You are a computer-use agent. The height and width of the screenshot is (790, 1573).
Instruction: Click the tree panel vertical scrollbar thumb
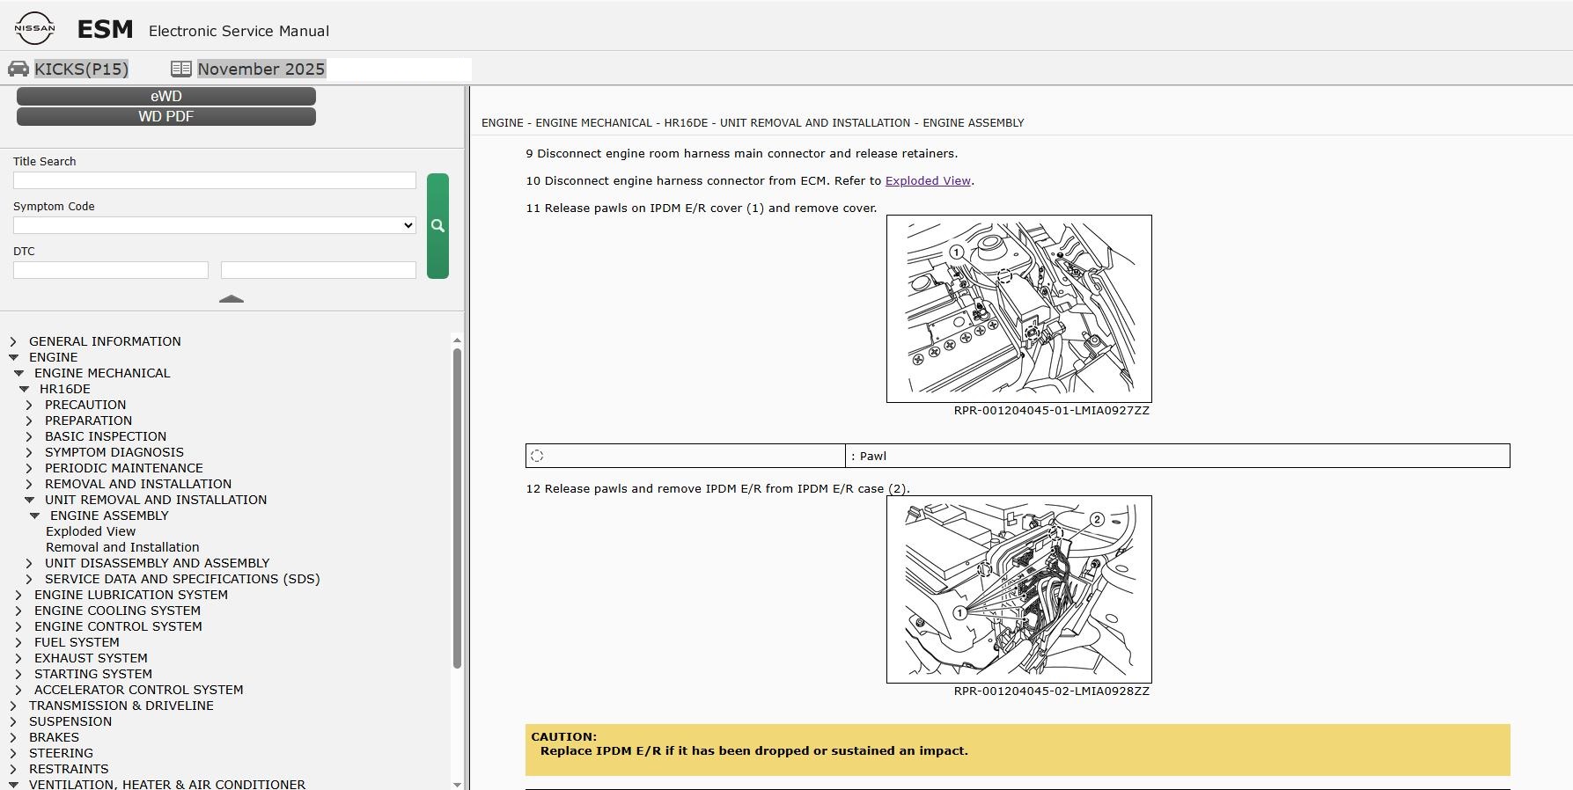pos(457,508)
